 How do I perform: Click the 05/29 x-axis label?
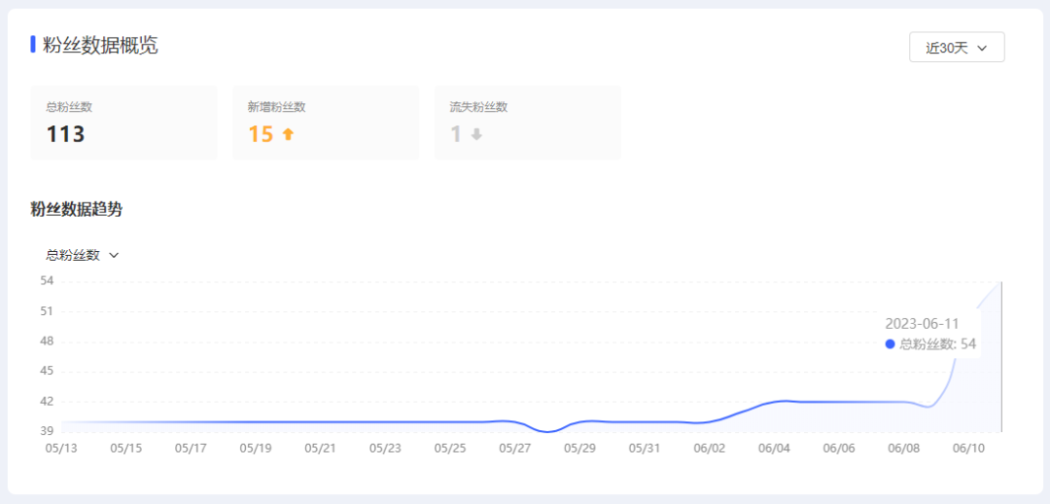coord(579,448)
